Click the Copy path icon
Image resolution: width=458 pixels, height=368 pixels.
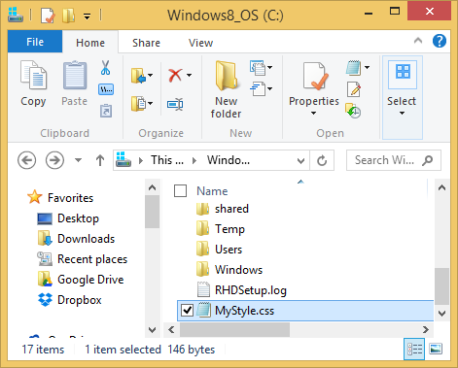[106, 89]
